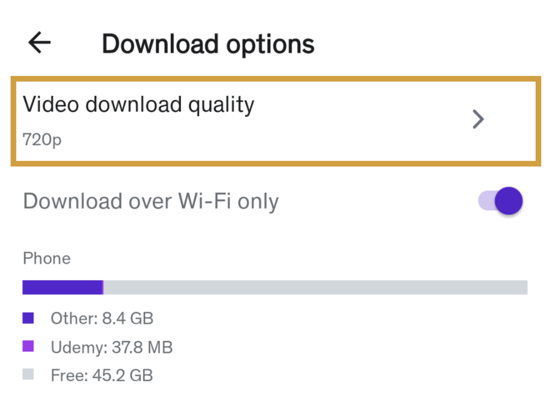This screenshot has width=550, height=397.
Task: Click the word "Wi-Fi" in the toggle row
Action: (204, 201)
